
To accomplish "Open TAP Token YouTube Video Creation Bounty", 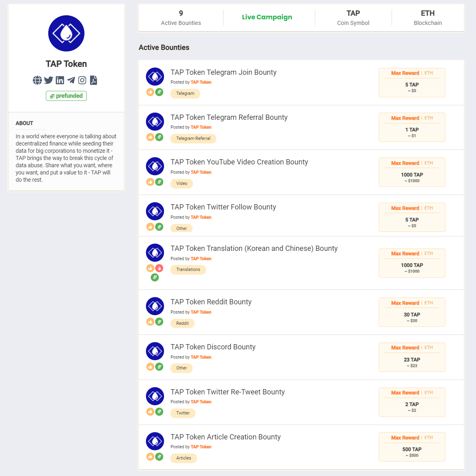I will [239, 162].
